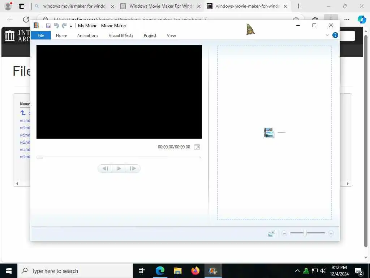Click the Movie Maker film-strip app icon in title bar
This screenshot has width=370, height=278.
coord(36,25)
